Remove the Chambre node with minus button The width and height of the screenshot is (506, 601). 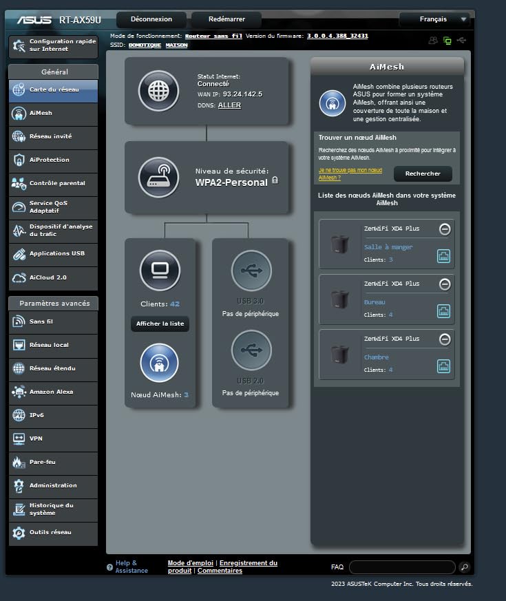click(445, 339)
